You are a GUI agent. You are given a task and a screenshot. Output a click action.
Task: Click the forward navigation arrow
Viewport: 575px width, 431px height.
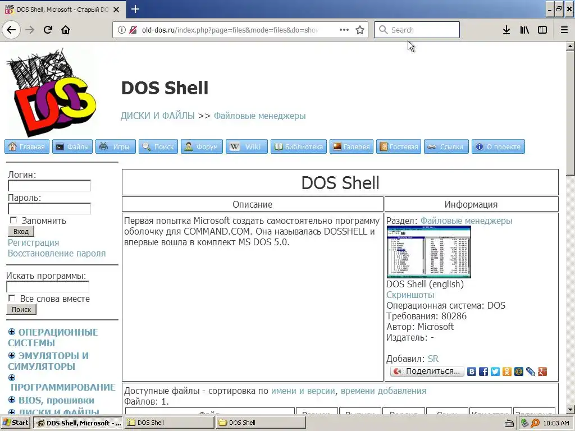click(x=30, y=30)
